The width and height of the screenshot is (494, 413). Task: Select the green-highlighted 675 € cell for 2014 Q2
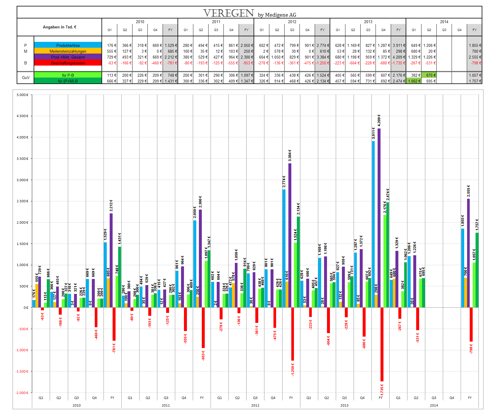(x=429, y=75)
